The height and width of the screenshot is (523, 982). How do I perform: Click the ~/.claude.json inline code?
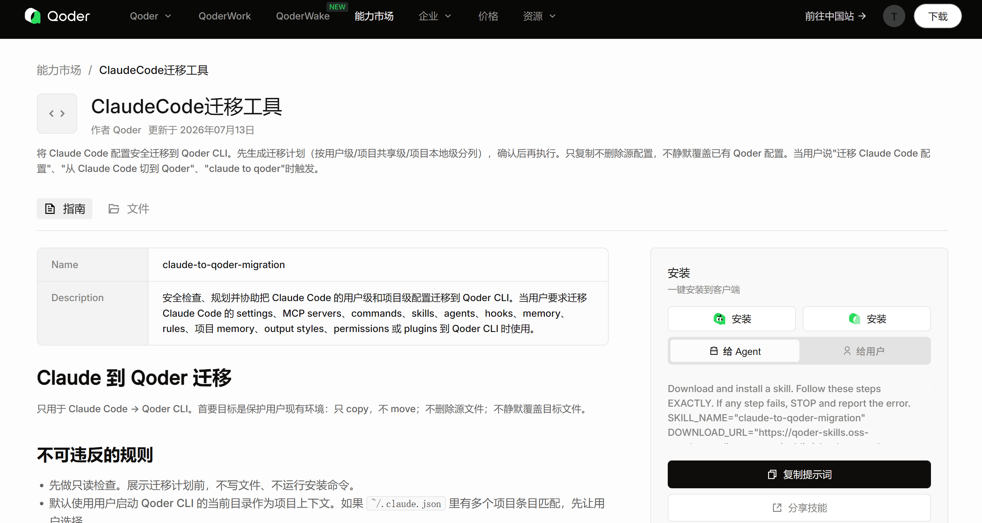click(x=406, y=504)
